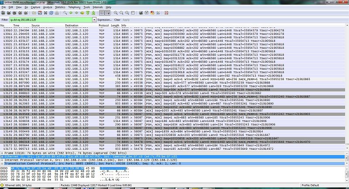Image resolution: width=349 pixels, height=189 pixels.
Task: Edit display filters toolbar icon
Action: click(147, 13)
